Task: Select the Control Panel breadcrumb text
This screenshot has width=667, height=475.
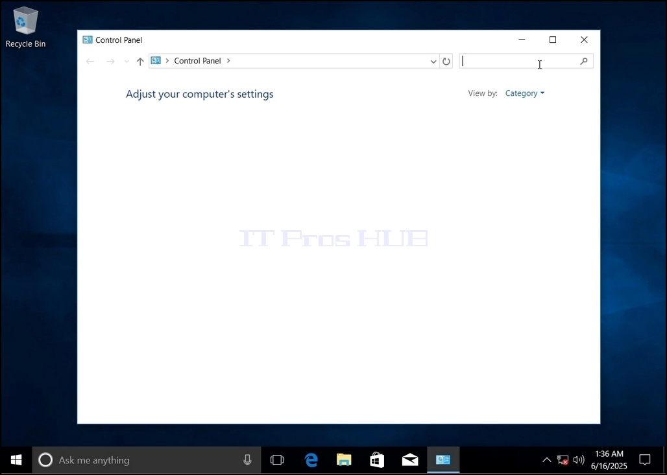Action: point(197,61)
